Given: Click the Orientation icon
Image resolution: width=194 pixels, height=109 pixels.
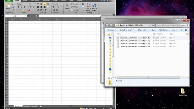Looking at the screenshot, I should tap(46, 10).
